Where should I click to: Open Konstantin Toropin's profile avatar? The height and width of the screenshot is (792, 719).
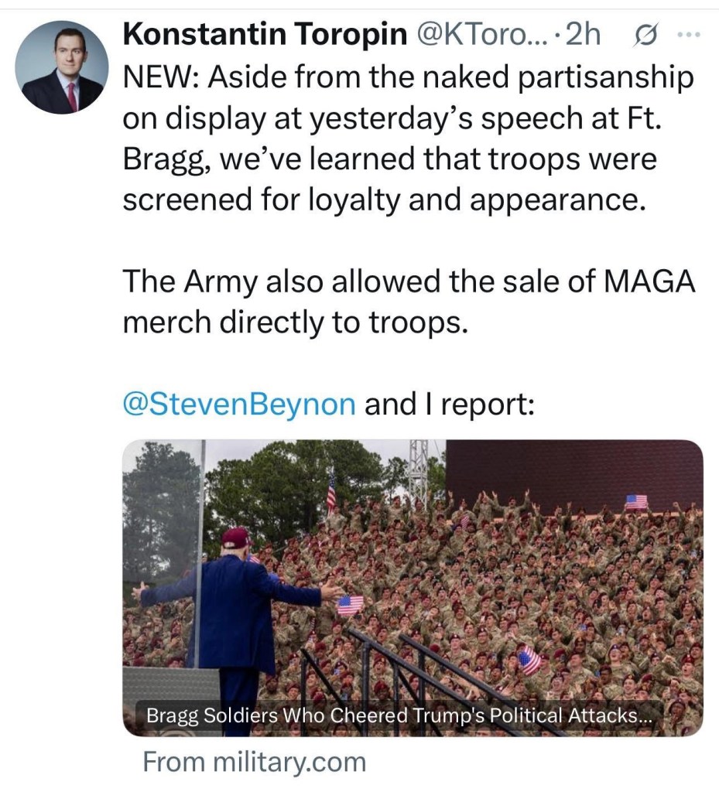62,67
